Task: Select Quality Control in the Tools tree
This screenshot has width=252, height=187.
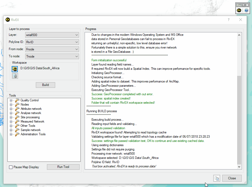Action: (29, 100)
